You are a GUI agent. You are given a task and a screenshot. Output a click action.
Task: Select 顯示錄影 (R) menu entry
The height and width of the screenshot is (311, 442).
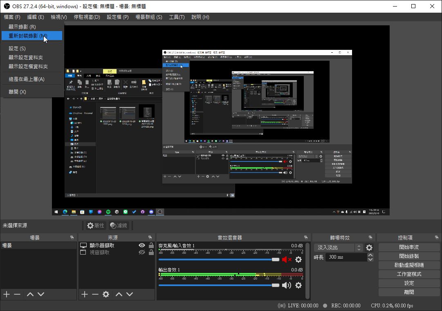(x=32, y=27)
